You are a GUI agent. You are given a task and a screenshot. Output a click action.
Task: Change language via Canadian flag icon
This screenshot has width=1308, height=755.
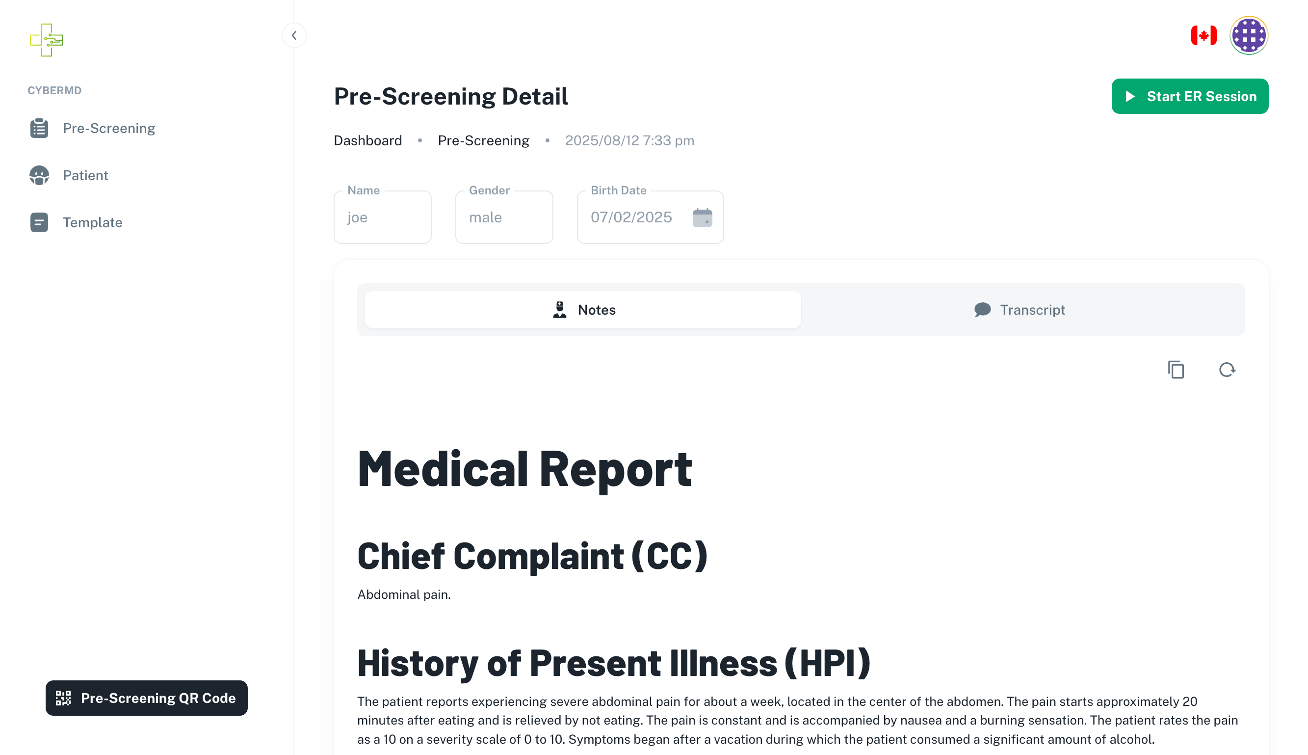(1203, 35)
